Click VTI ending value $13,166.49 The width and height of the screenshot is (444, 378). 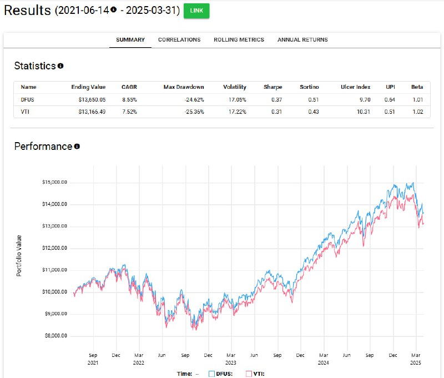click(x=92, y=112)
